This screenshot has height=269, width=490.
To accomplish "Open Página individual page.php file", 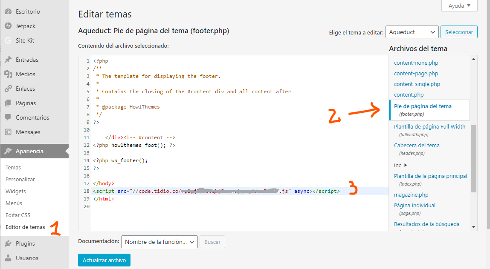I will coord(415,205).
